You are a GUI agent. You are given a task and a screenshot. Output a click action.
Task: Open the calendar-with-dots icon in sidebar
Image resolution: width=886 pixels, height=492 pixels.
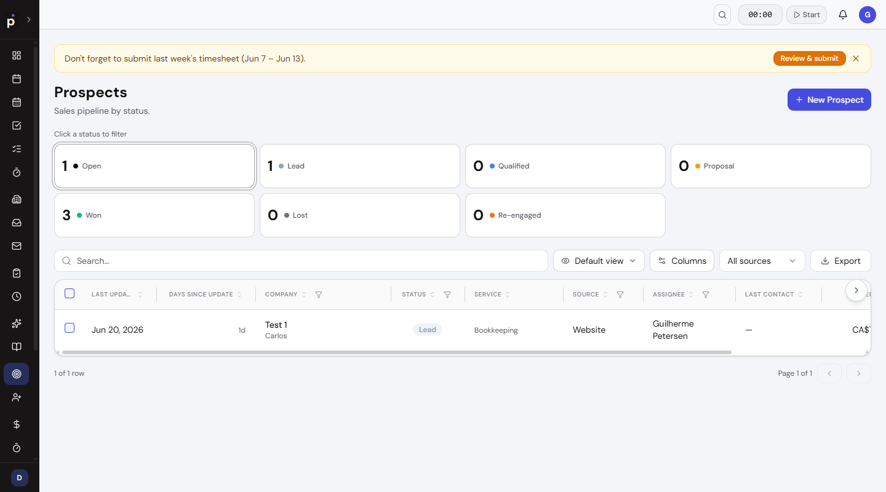click(17, 102)
